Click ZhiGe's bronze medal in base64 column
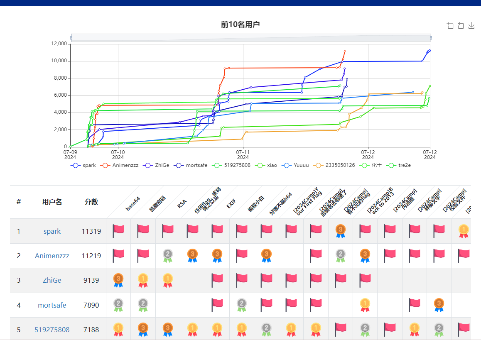The width and height of the screenshot is (481, 340). 118,280
